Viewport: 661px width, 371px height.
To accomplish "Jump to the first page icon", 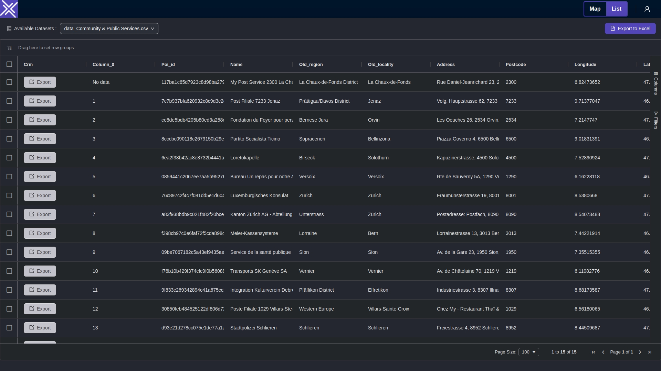I will tap(594, 352).
